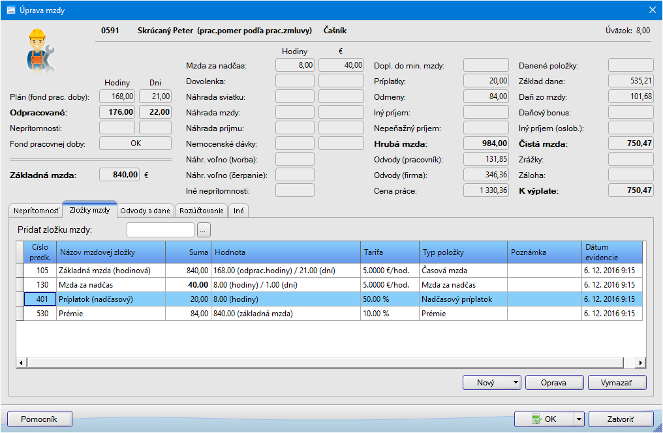The image size is (663, 433).
Task: Click the green icon on the OK button
Action: (x=536, y=419)
